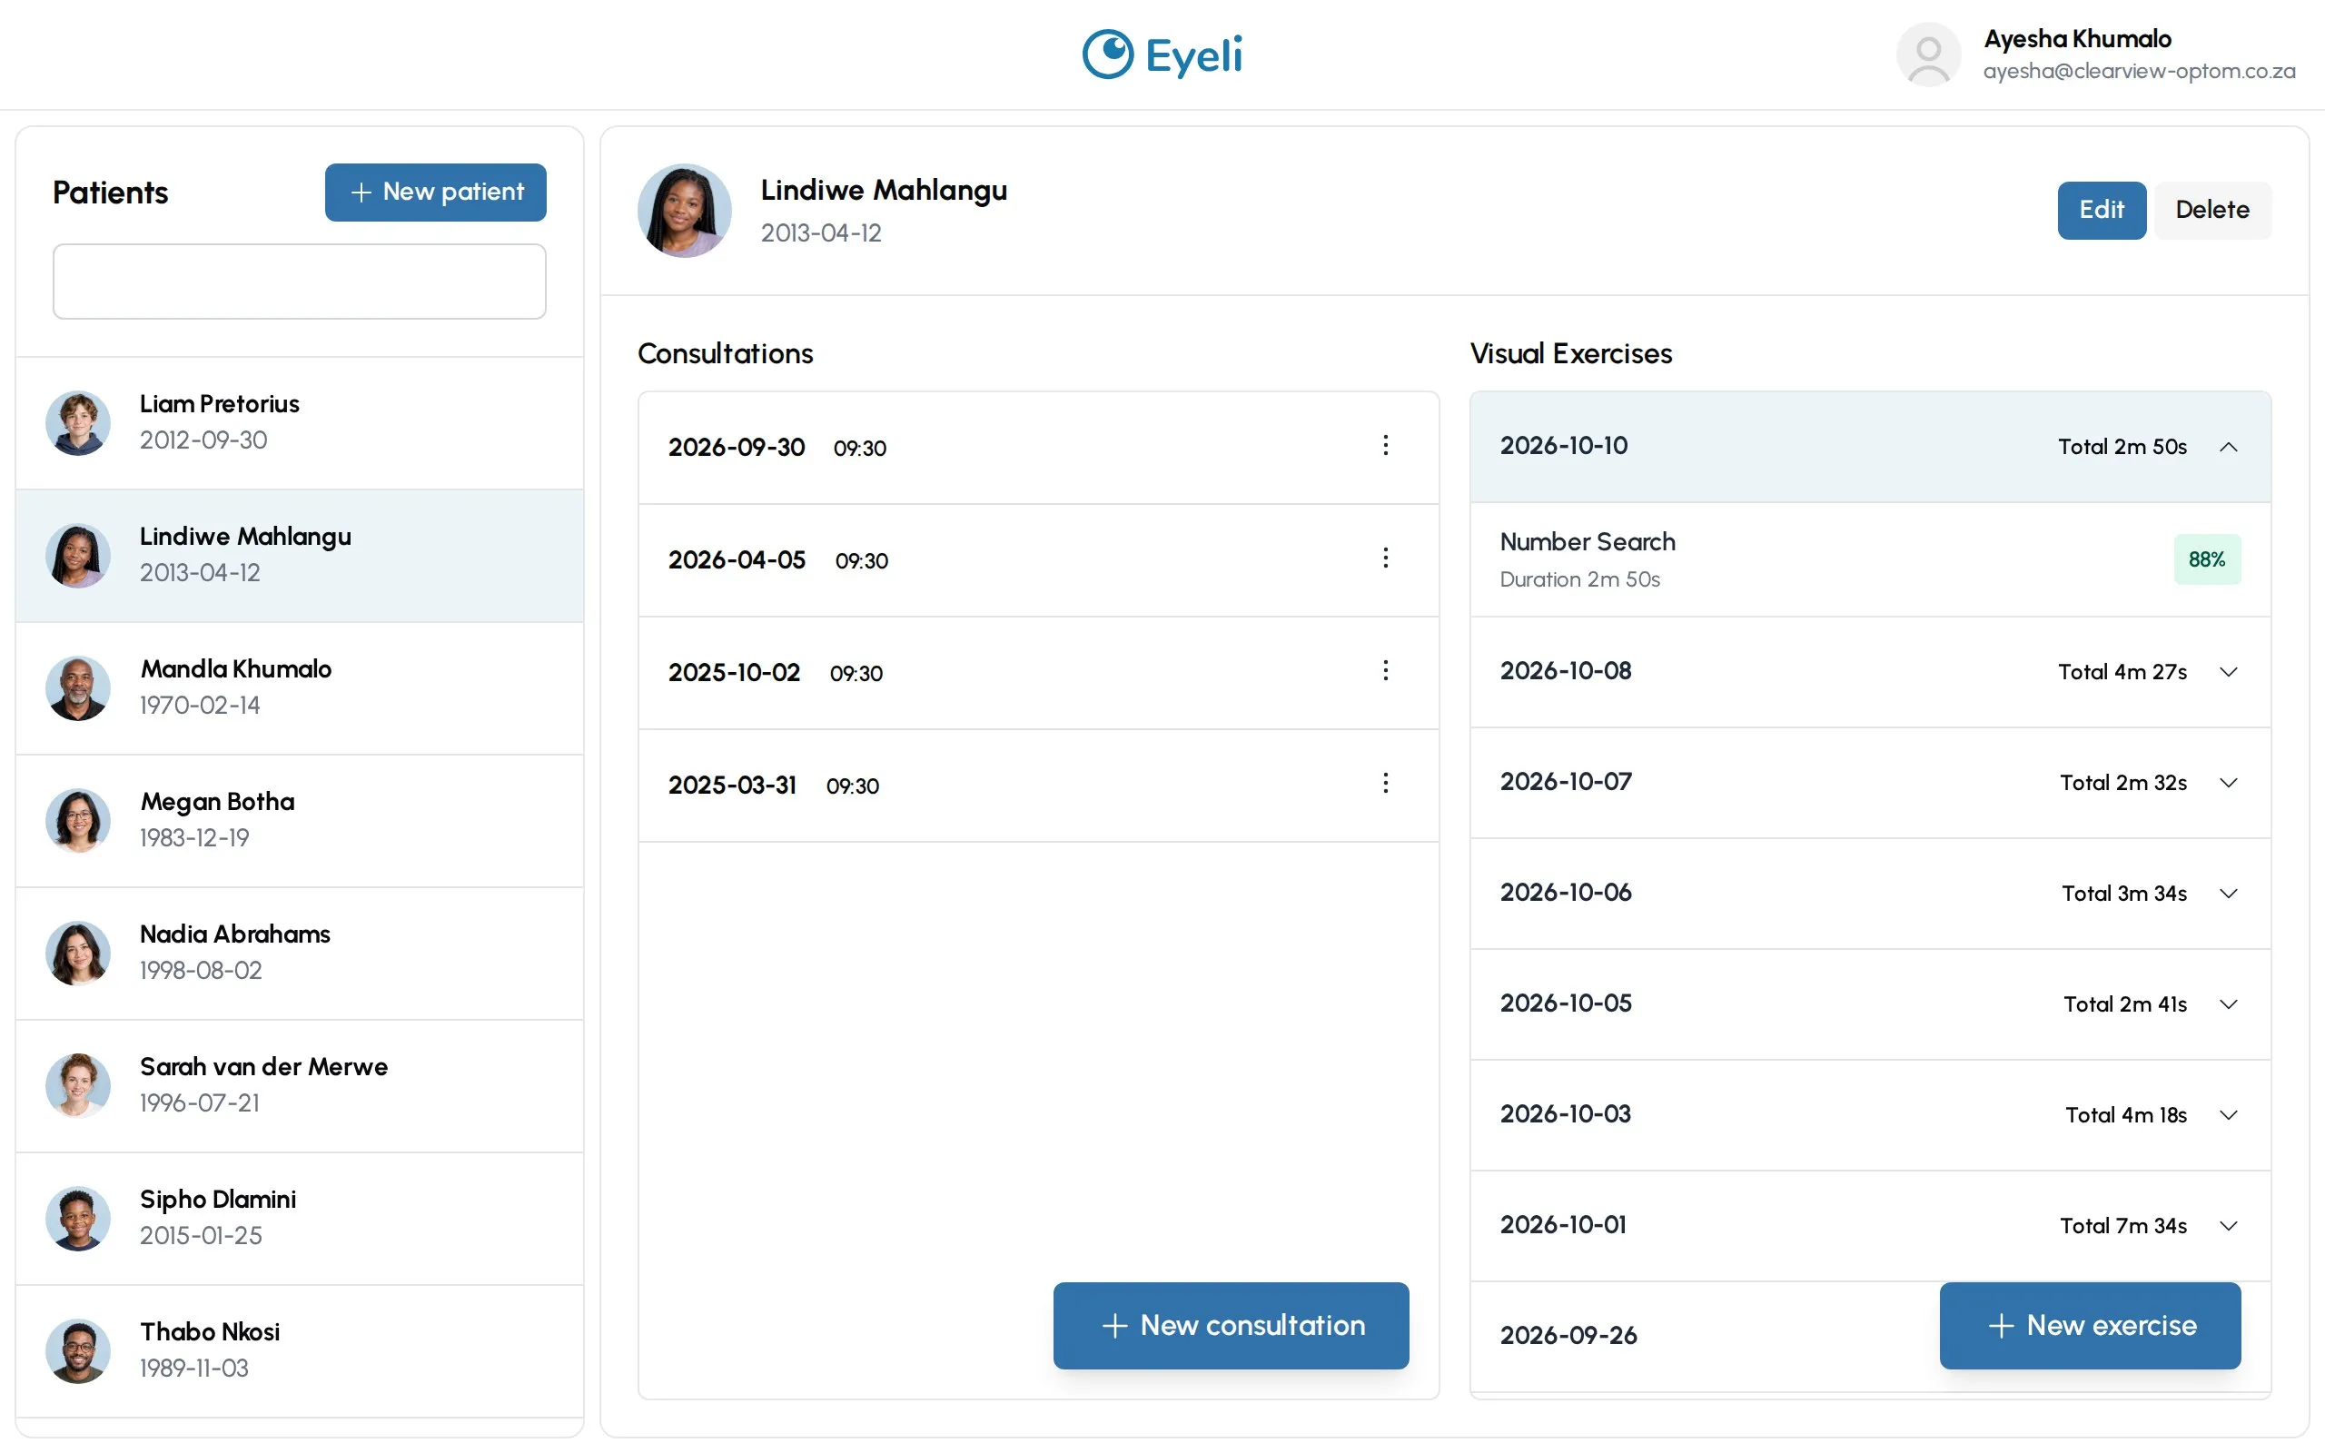Click Total 7m 34s exercise total
The image size is (2325, 1453).
click(2123, 1225)
